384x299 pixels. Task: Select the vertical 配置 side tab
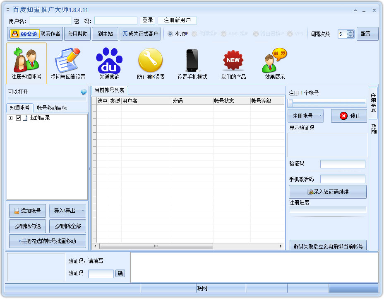[374, 129]
